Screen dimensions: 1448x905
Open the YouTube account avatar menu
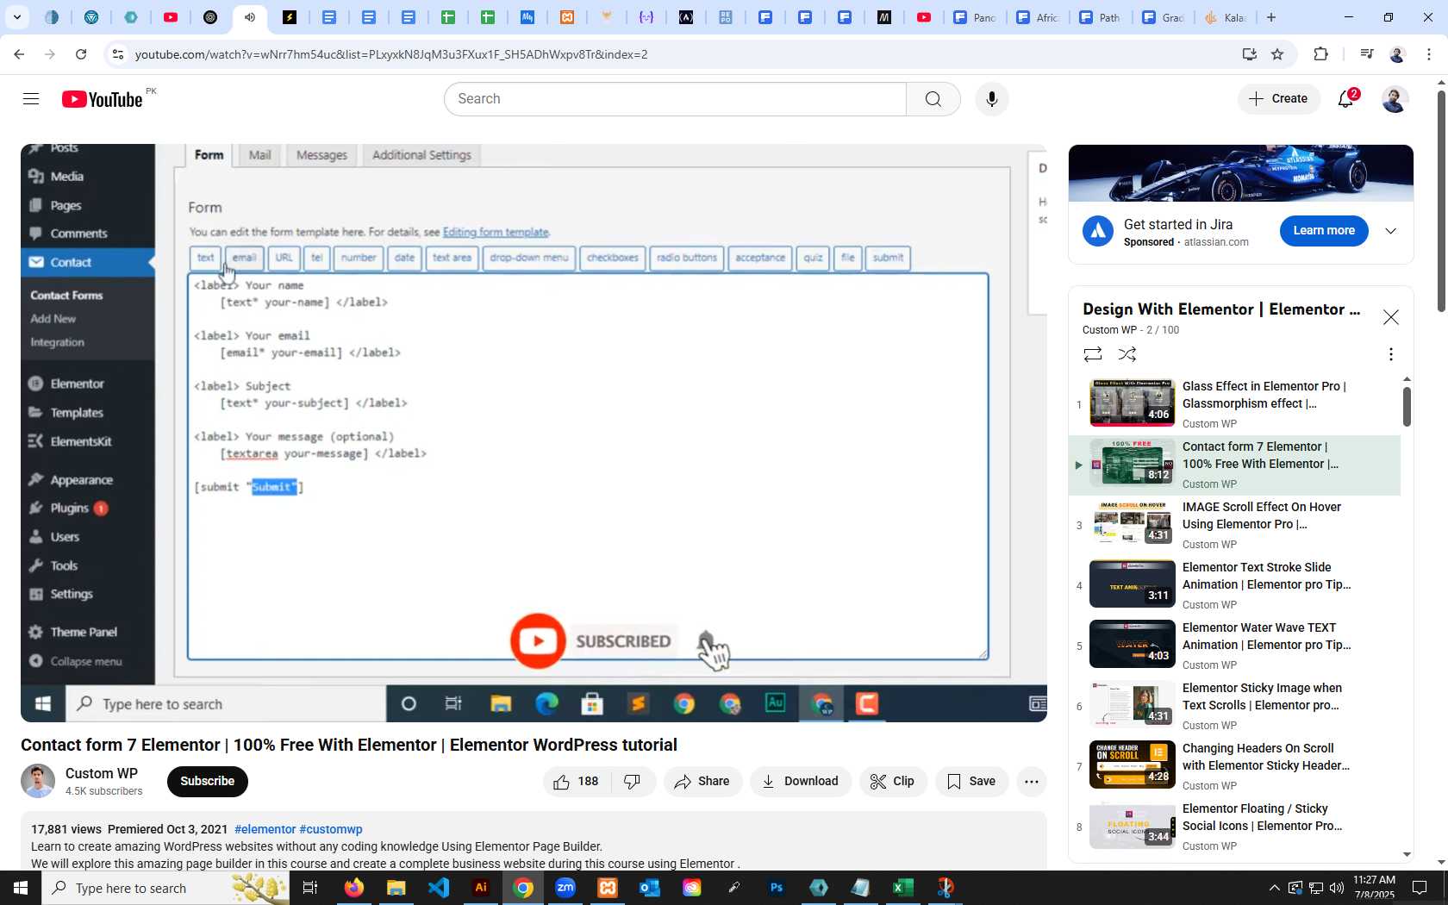tap(1395, 99)
